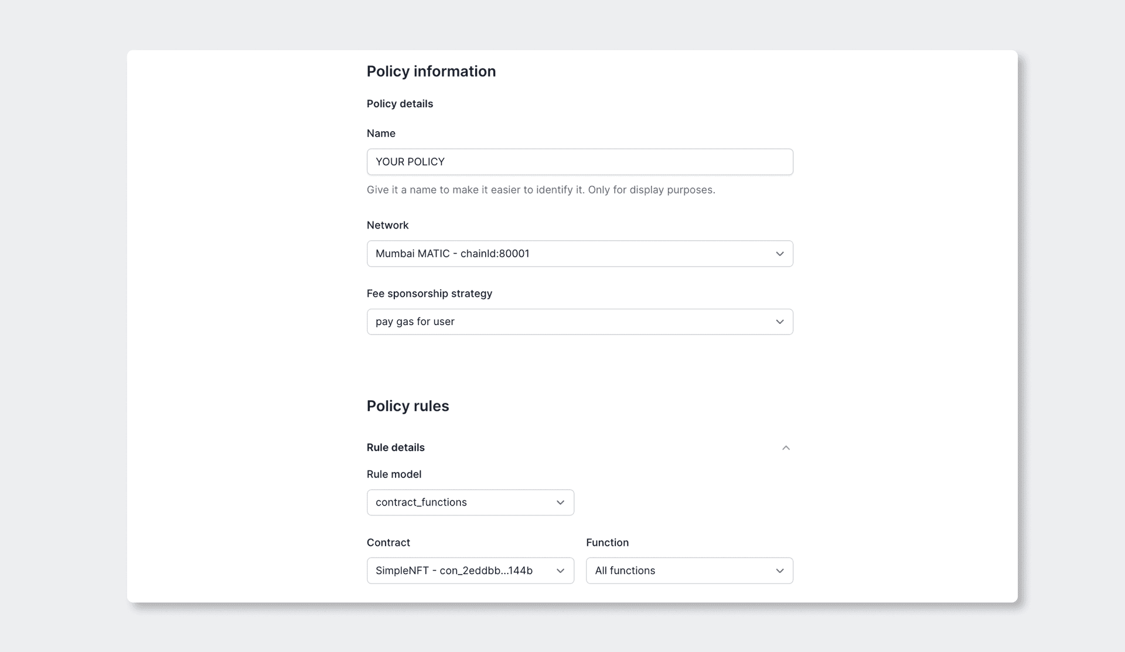1125x652 pixels.
Task: Click the chevron arrow in the Network field
Action: [x=779, y=254]
